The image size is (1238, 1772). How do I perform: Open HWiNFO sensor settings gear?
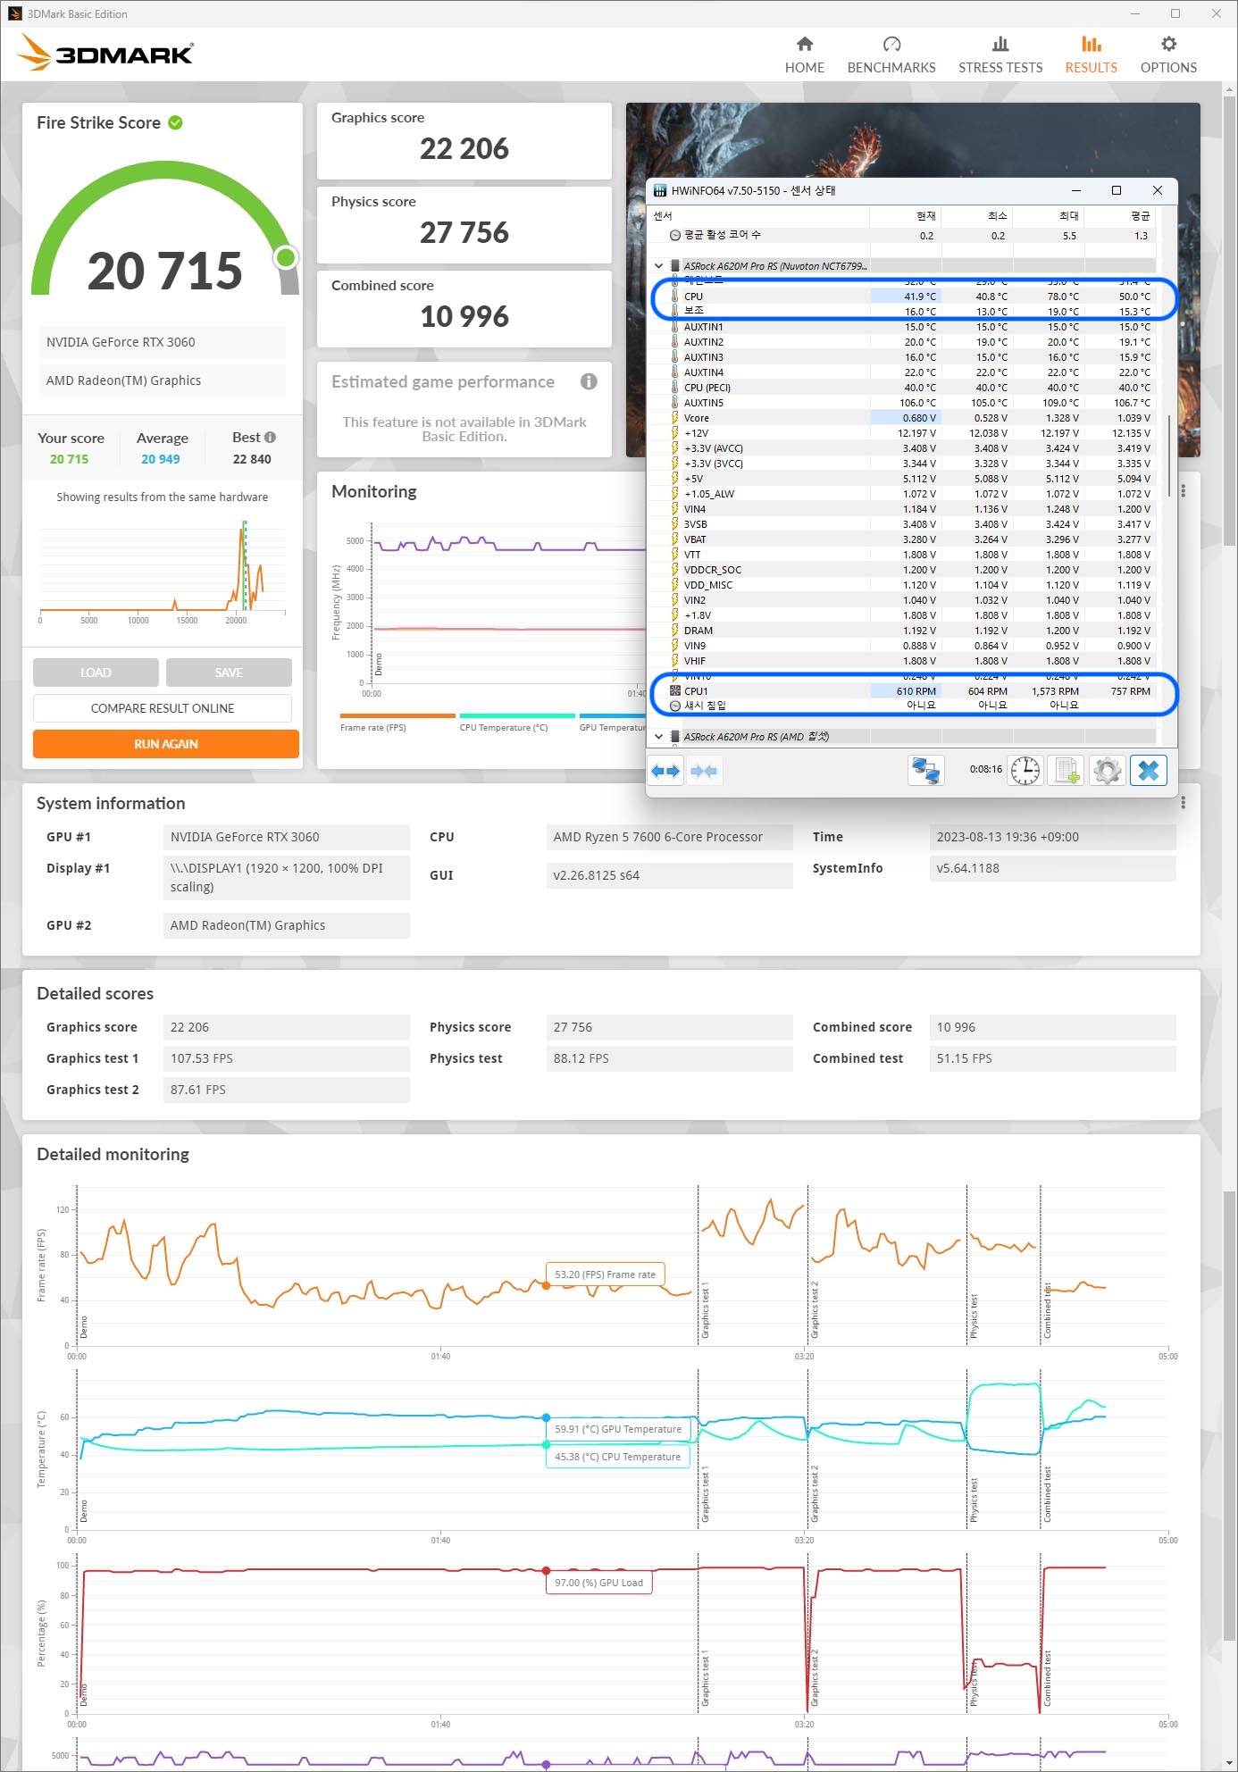tap(1107, 770)
